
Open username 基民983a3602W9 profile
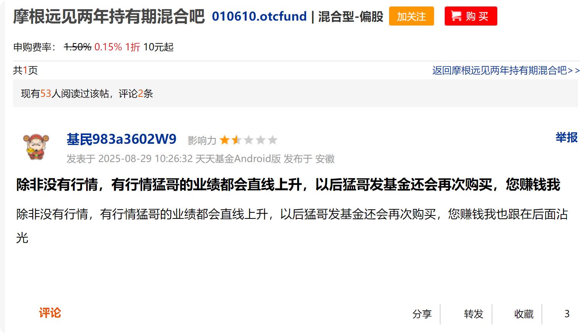click(122, 139)
